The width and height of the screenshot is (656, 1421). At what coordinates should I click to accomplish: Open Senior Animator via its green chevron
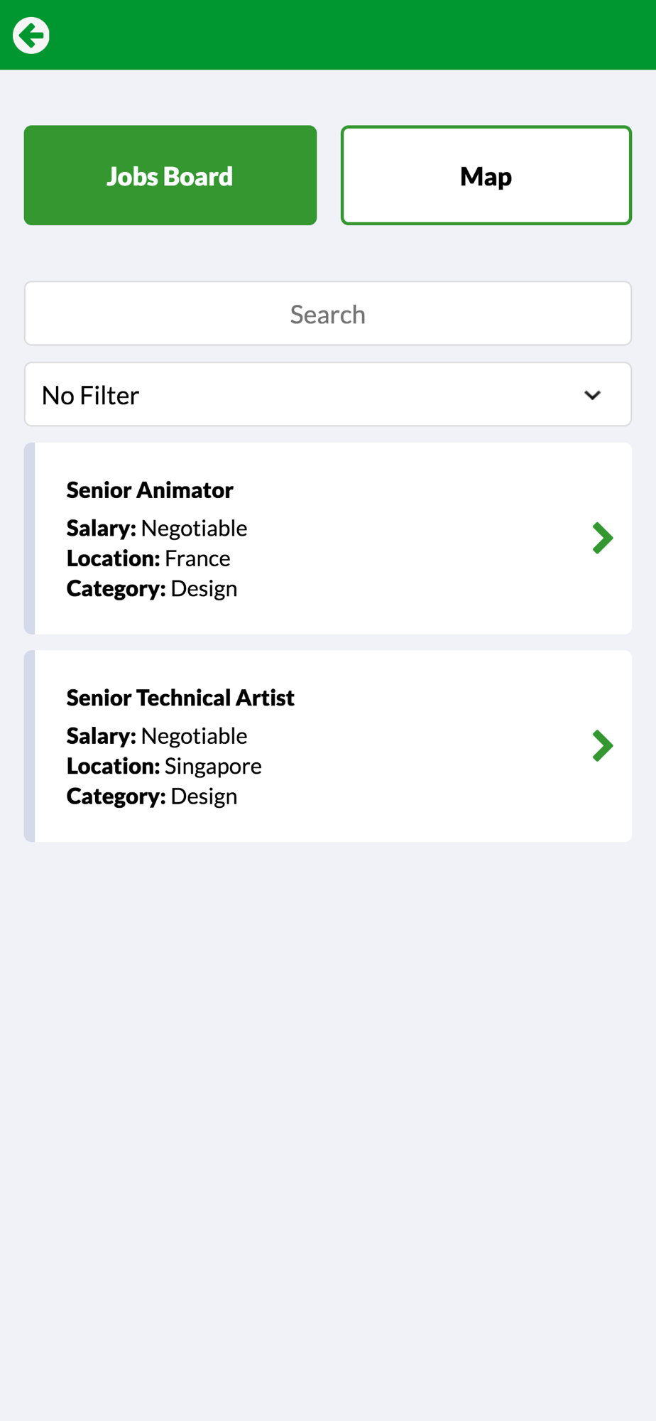tap(603, 538)
